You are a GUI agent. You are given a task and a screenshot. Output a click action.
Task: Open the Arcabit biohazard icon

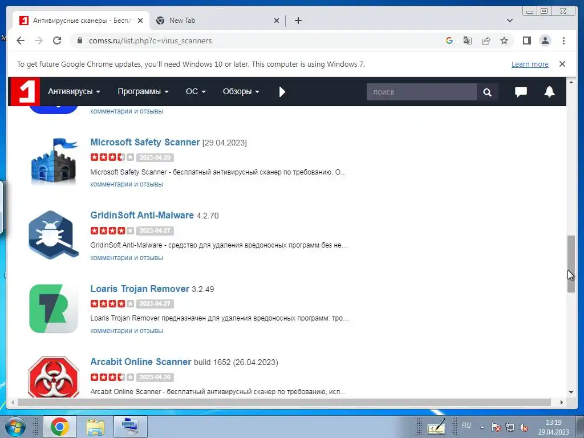point(54,377)
